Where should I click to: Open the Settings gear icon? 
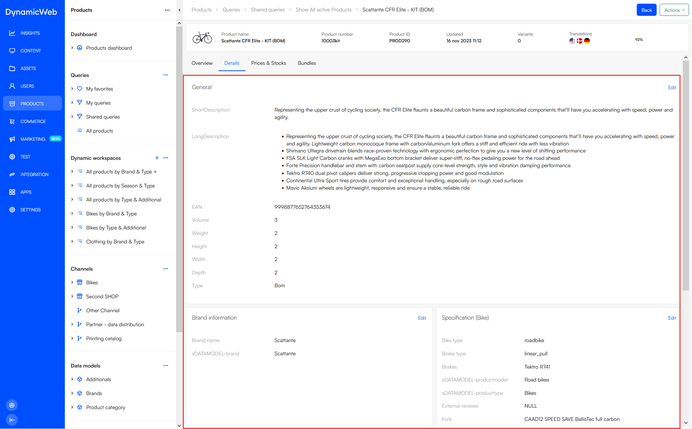point(12,210)
